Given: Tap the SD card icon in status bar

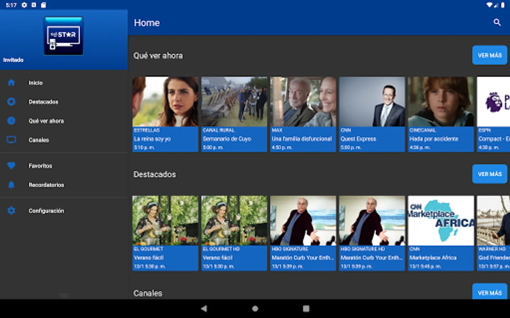Looking at the screenshot, I should [x=43, y=5].
